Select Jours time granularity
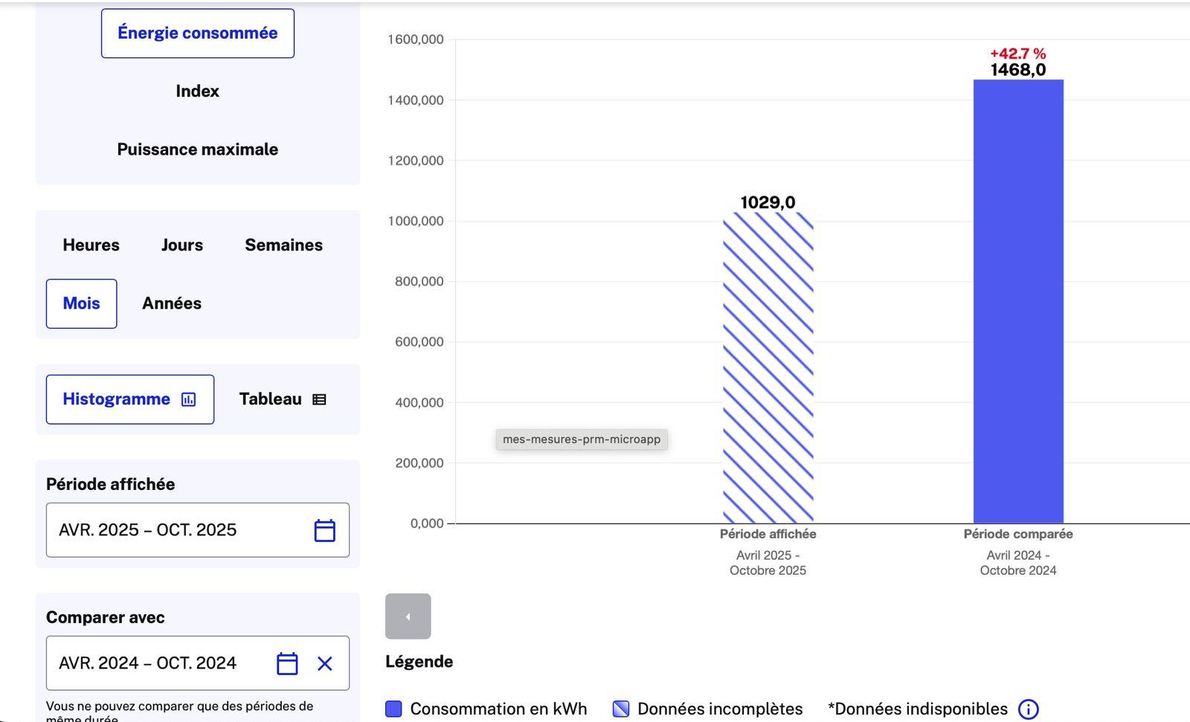Image resolution: width=1190 pixels, height=722 pixels. coord(182,245)
